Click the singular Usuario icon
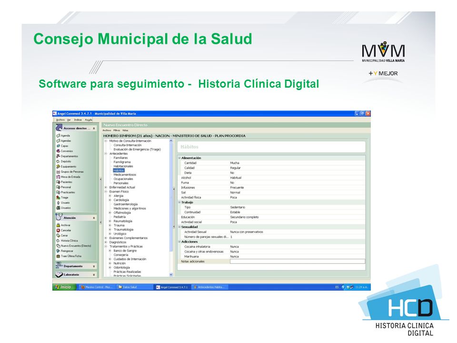The image size is (457, 343). (58, 203)
